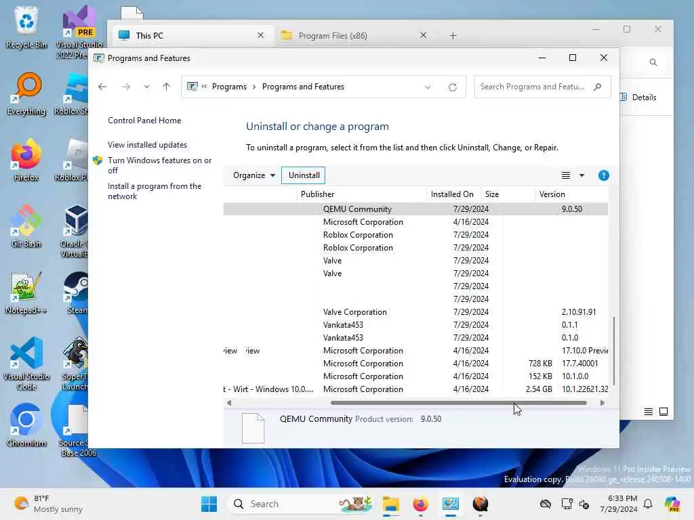
Task: Open Install a program from the network
Action: (x=155, y=191)
